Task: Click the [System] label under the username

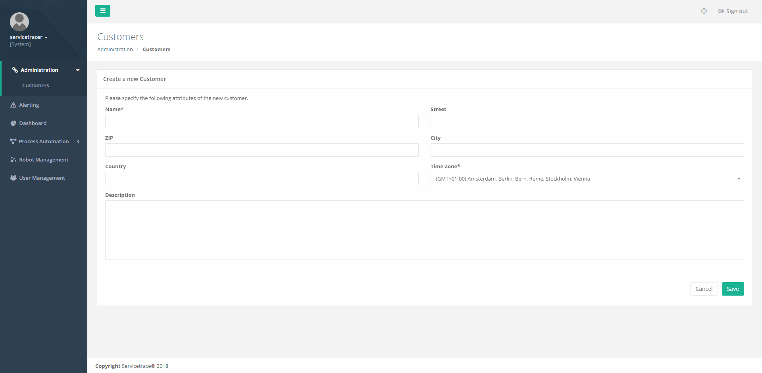Action: point(20,44)
